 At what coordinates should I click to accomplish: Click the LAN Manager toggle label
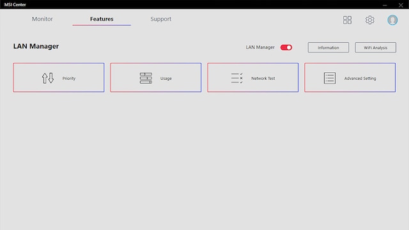(260, 47)
